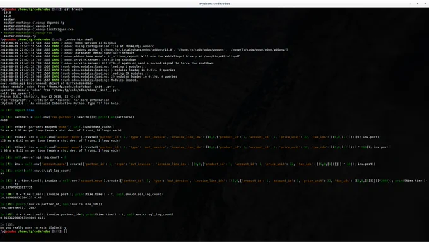This screenshot has width=429, height=242.
Task: Click 'Do you really want to exit' prompt
Action: pyautogui.click(x=33, y=227)
